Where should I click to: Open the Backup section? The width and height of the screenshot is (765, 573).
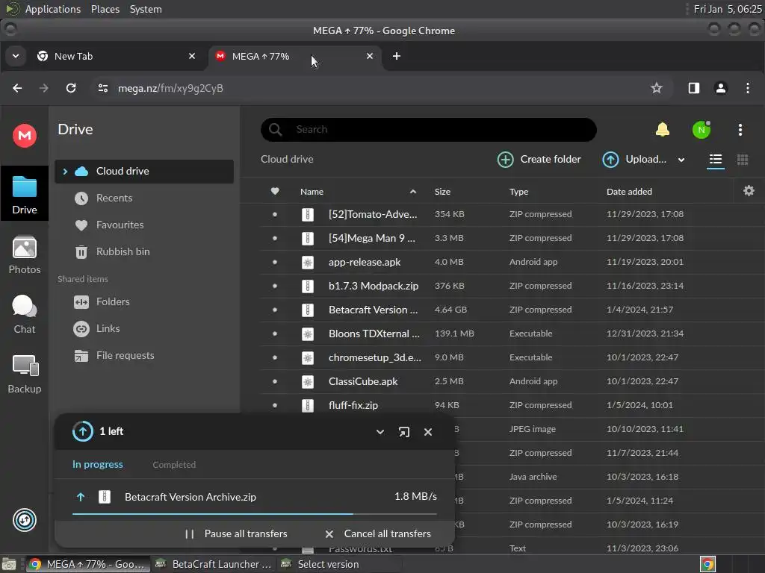tap(25, 375)
